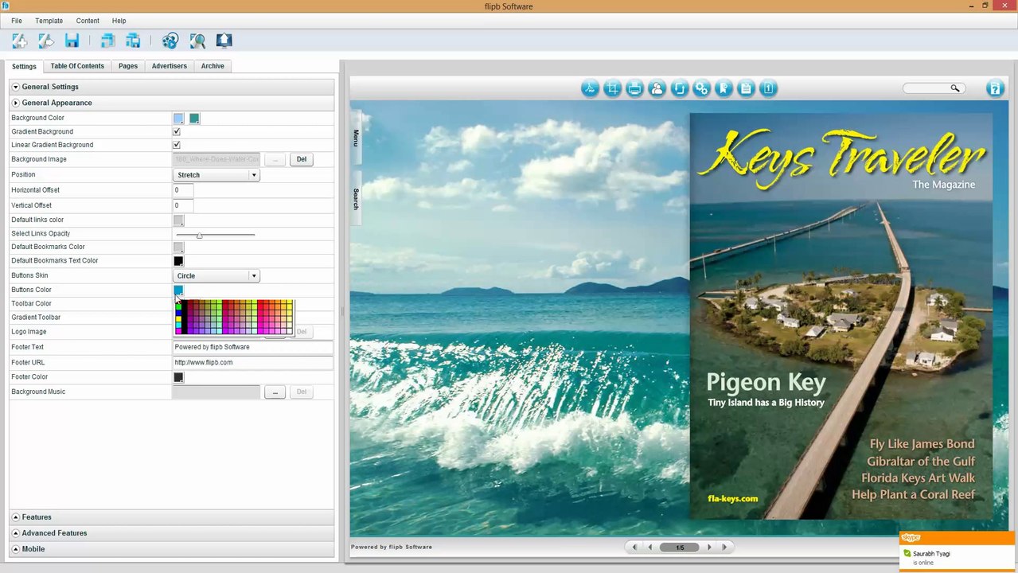Click the rotate/refresh round button
Image resolution: width=1018 pixels, height=573 pixels.
[679, 88]
